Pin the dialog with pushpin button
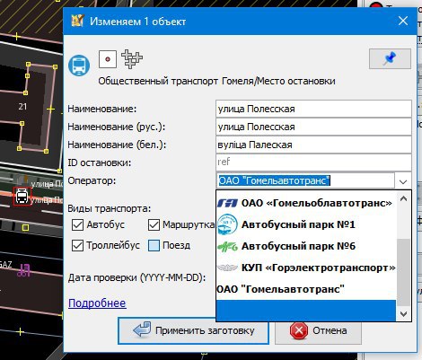This screenshot has width=422, height=360. point(390,58)
